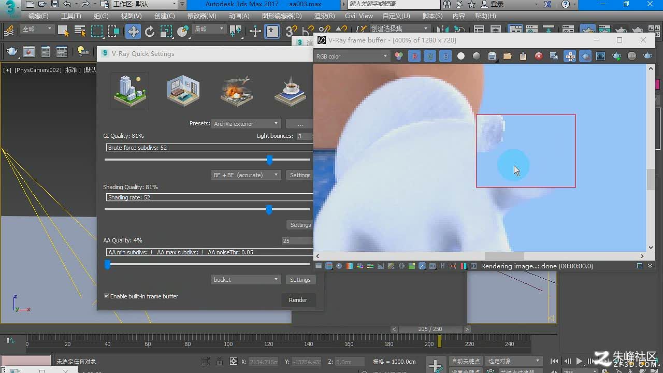This screenshot has width=663, height=373.
Task: Select the ArchViz exterior cityscape preset icon
Action: [x=129, y=91]
